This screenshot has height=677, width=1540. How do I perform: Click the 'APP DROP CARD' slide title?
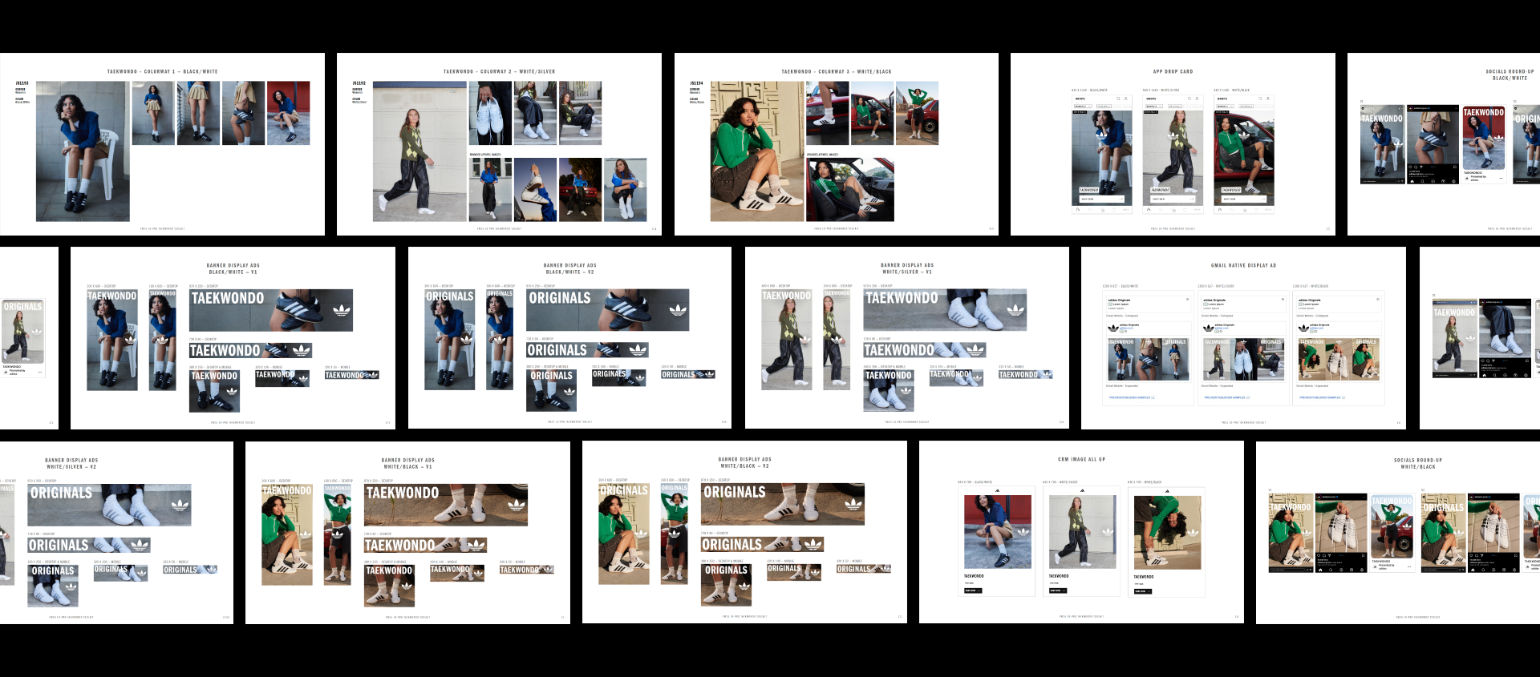[1173, 72]
